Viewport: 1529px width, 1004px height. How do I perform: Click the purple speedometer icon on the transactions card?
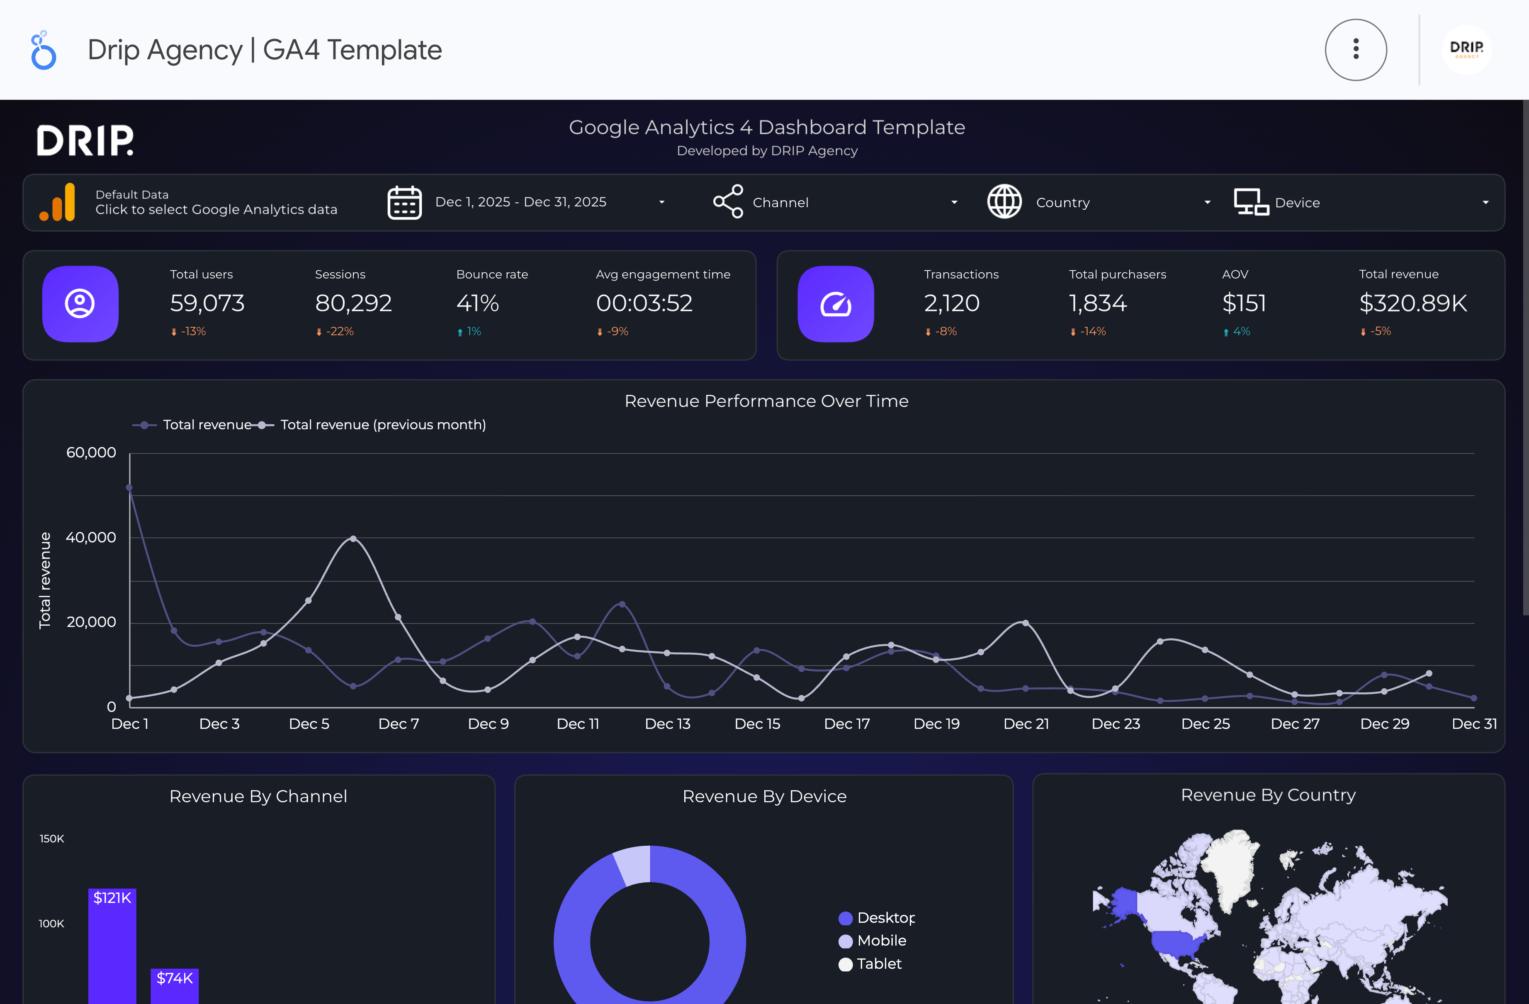[835, 304]
